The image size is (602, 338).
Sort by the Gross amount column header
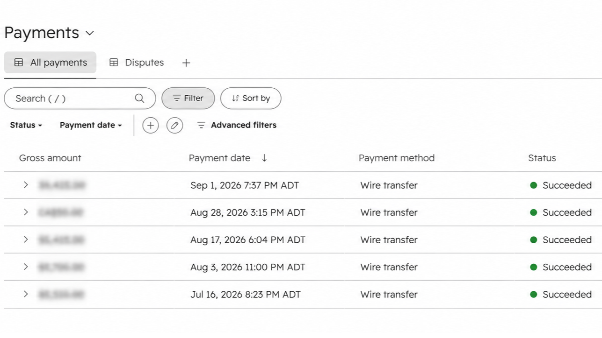pyautogui.click(x=50, y=158)
